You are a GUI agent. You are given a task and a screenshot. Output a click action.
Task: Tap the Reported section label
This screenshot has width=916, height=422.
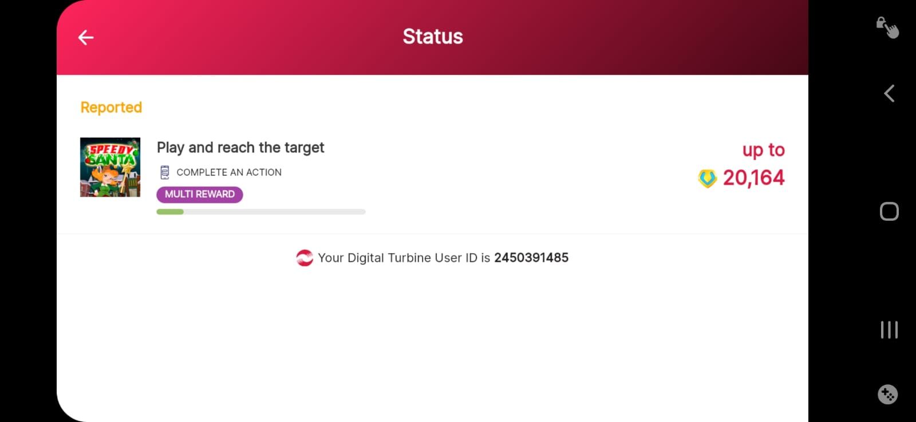(111, 108)
